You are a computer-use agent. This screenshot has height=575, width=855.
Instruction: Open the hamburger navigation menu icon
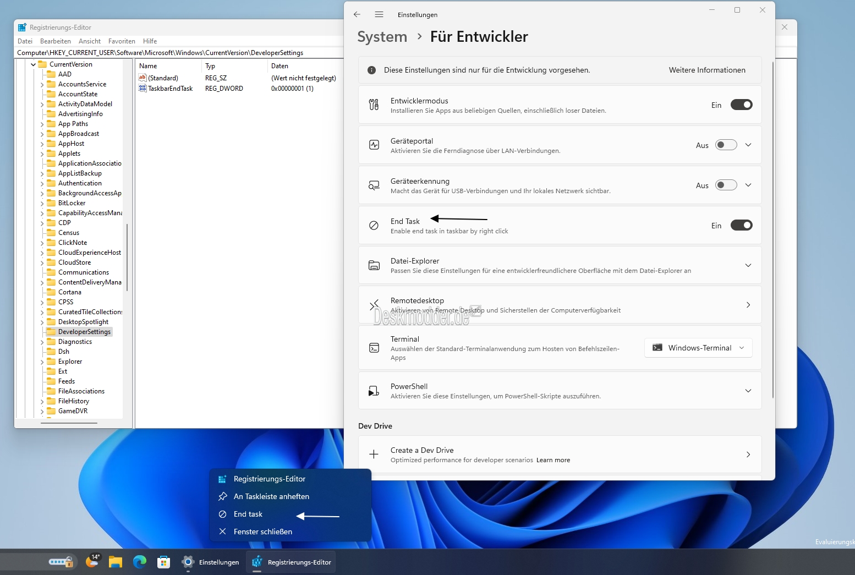[379, 14]
